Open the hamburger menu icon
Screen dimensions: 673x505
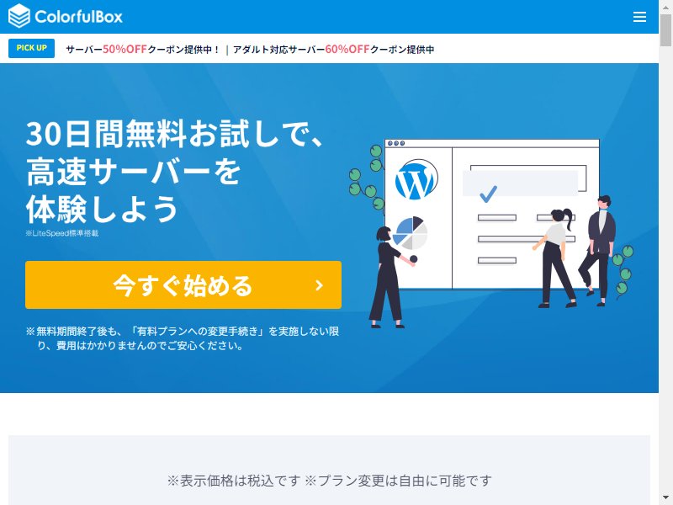click(x=639, y=17)
